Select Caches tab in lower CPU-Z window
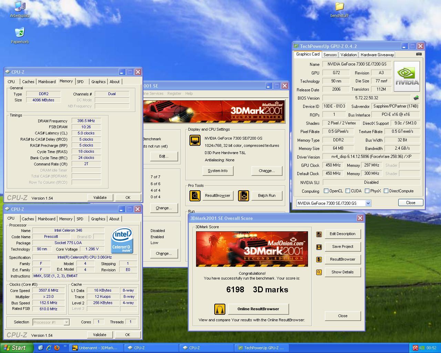This screenshot has height=353, width=441. click(28, 219)
